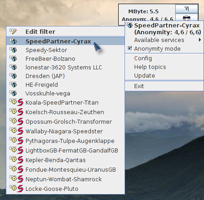Open Help topics menu entry
204x200 pixels.
pos(164,67)
